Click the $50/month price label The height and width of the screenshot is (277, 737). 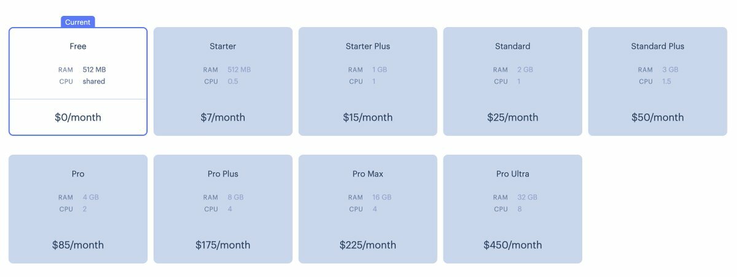(658, 117)
